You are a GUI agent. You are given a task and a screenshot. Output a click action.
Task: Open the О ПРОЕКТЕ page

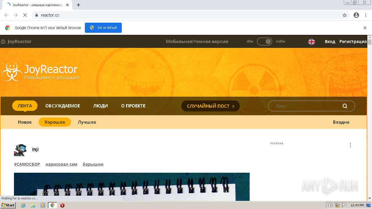(x=133, y=106)
